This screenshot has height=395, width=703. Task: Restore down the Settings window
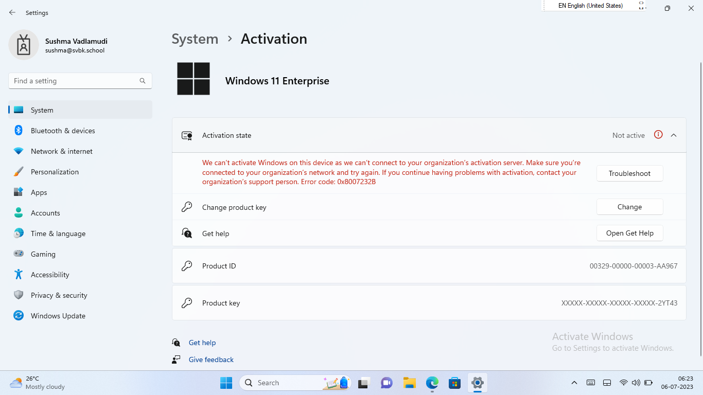tap(667, 8)
